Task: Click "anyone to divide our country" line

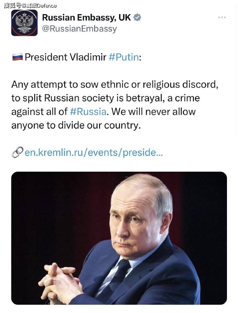Action: tap(76, 125)
